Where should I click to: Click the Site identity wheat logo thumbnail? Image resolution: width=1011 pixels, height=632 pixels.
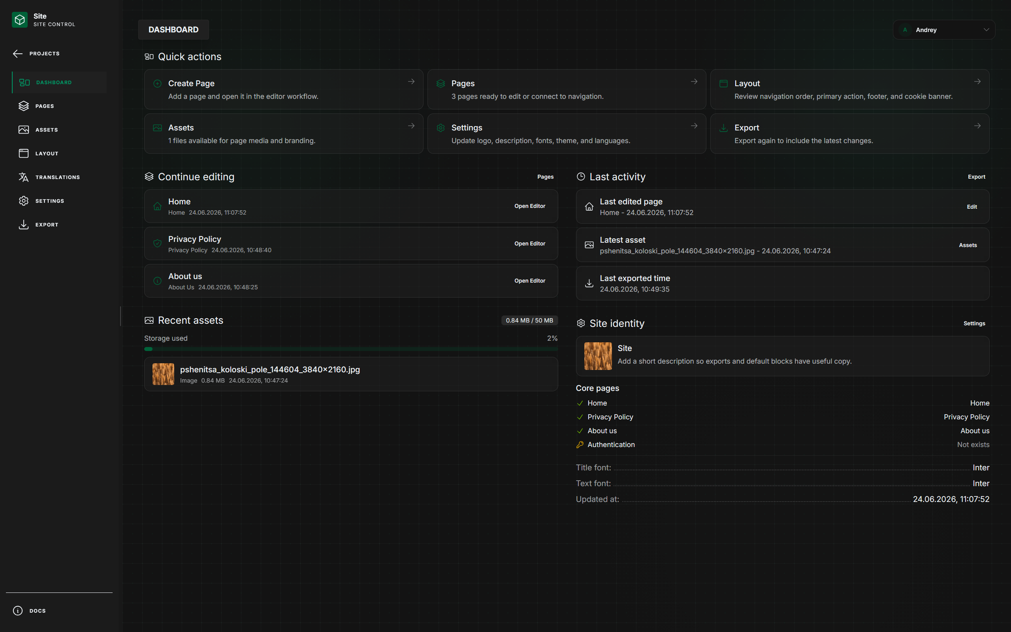coord(598,356)
